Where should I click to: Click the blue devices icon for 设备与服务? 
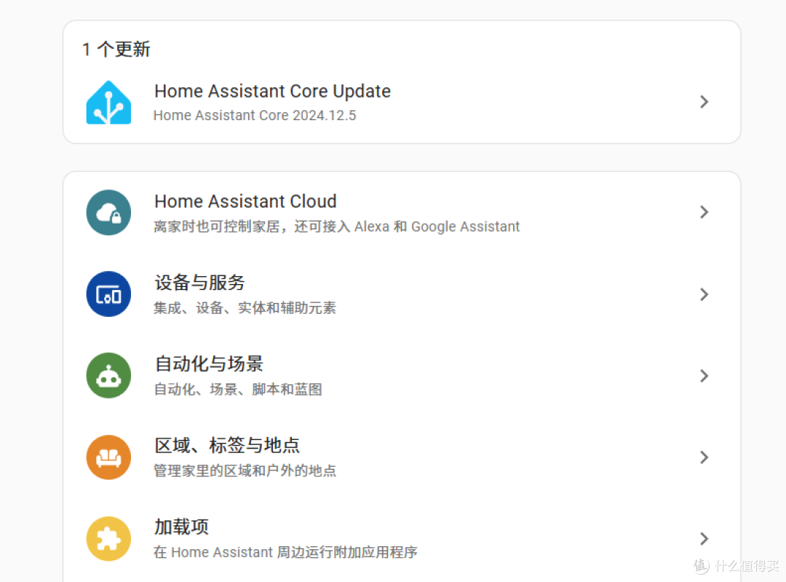click(x=108, y=294)
